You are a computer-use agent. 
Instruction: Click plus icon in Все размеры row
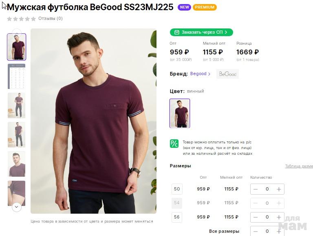(279, 231)
